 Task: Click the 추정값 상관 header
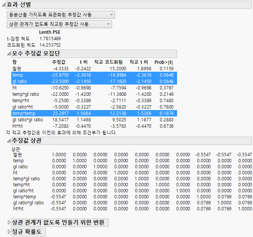click(x=131, y=141)
